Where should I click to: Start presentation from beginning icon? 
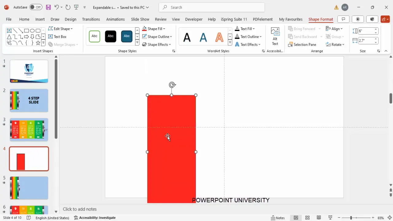click(76, 7)
